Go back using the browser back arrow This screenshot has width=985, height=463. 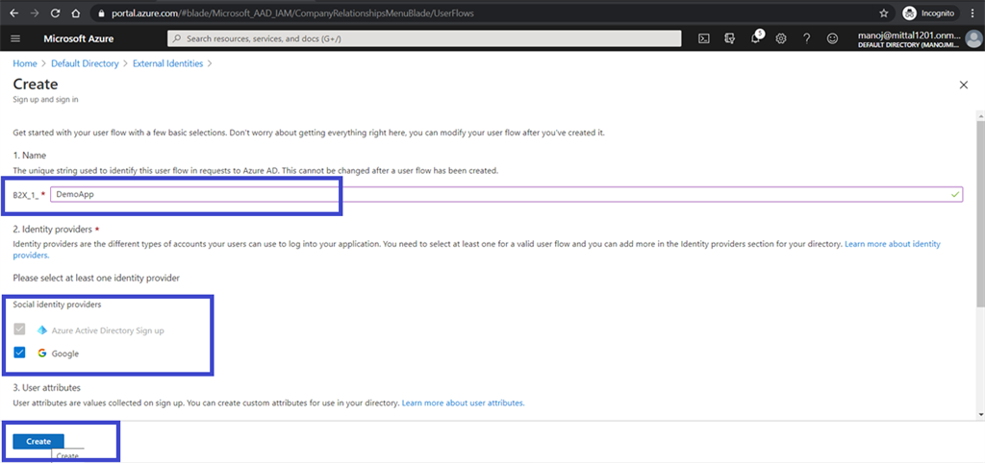pos(15,13)
